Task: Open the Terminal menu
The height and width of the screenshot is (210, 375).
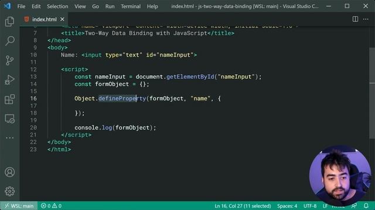Action: point(131,6)
